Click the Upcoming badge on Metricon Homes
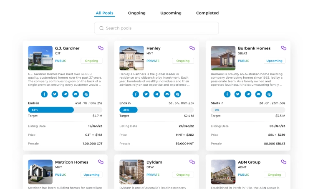313x189 pixels. pos(91,175)
